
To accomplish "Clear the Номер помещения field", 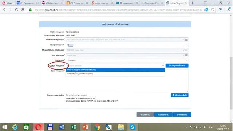I will coord(187,45).
